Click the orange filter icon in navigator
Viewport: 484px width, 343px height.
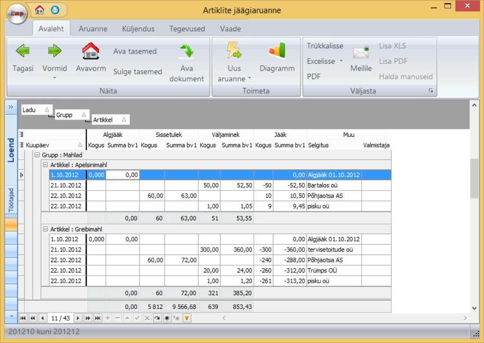click(187, 318)
